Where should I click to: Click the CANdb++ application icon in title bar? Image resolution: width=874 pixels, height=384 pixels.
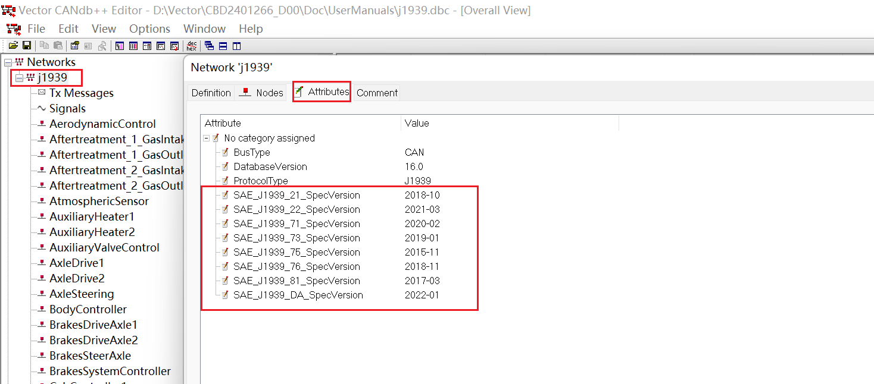click(9, 10)
